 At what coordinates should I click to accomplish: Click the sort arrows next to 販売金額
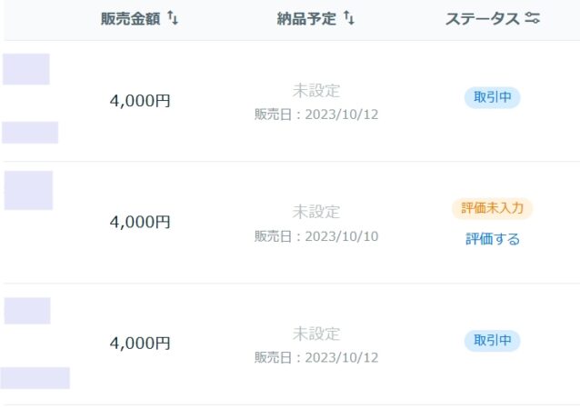pyautogui.click(x=173, y=19)
